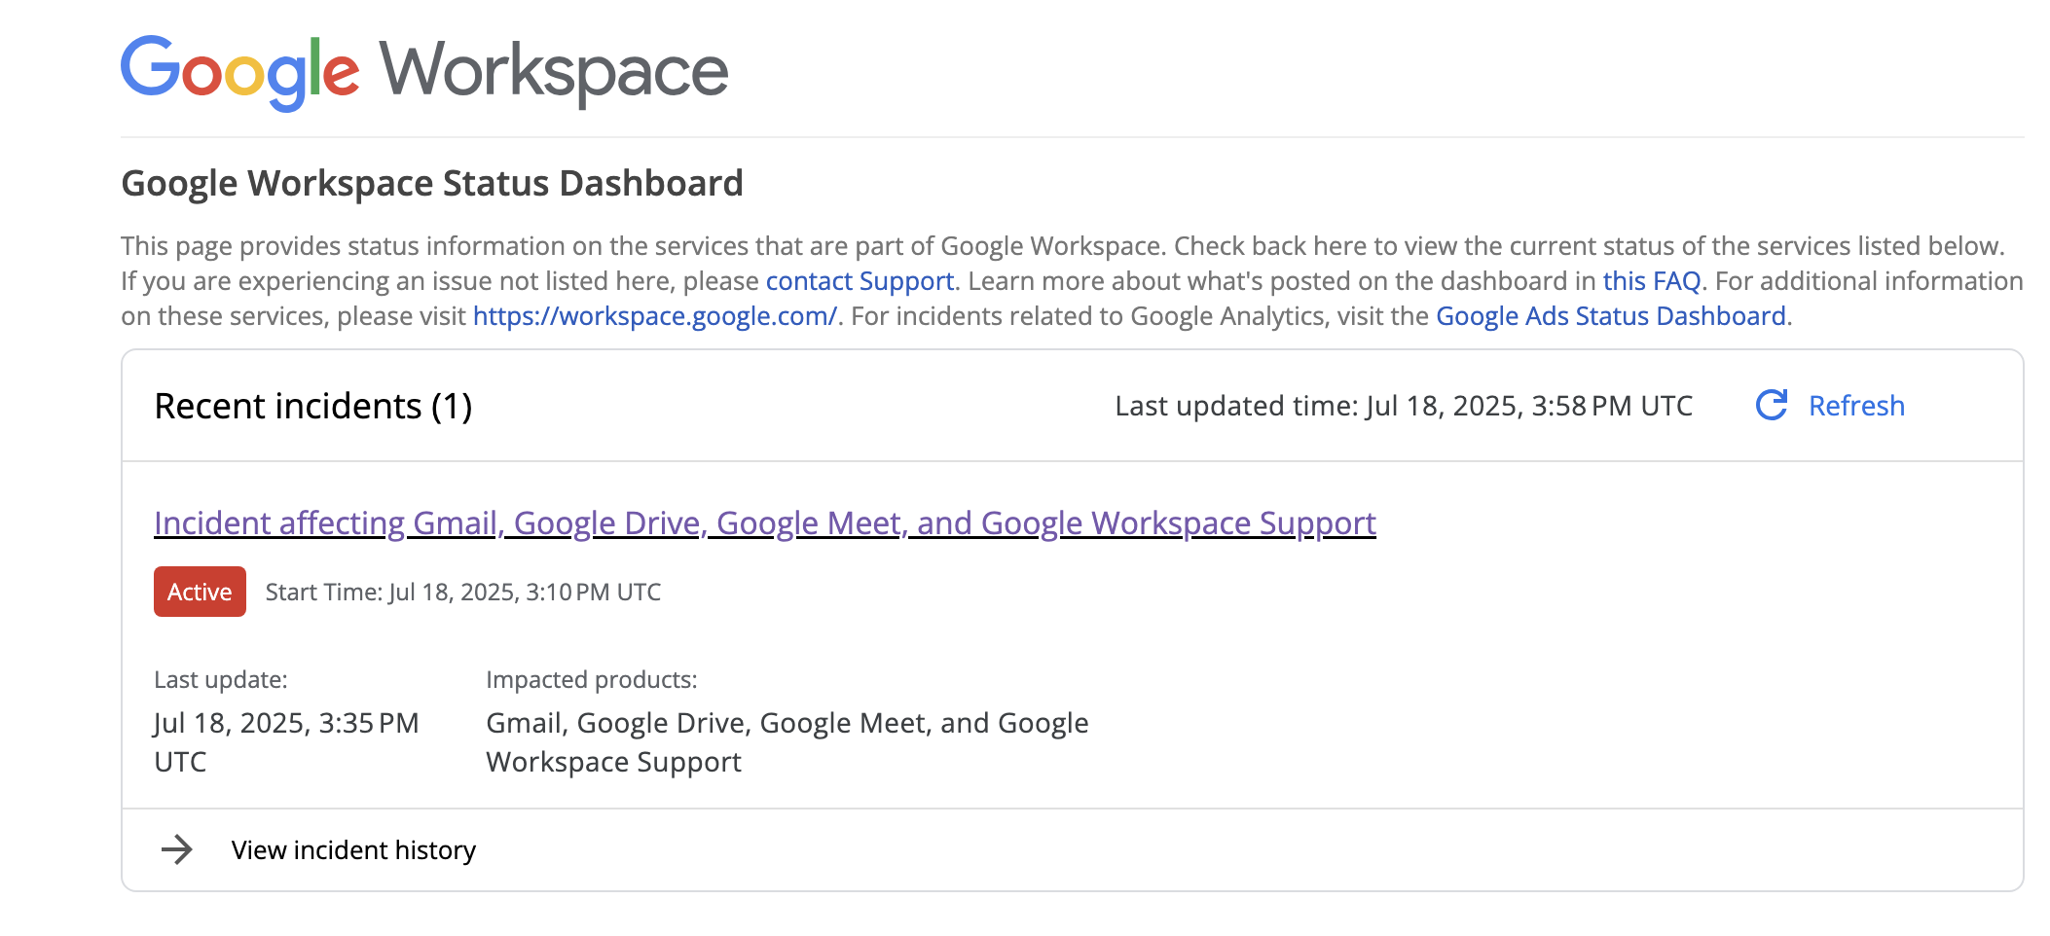This screenshot has height=936, width=2050.
Task: Click the gray Workspace wordmark
Action: 553,70
